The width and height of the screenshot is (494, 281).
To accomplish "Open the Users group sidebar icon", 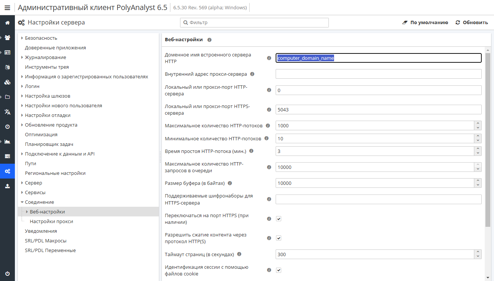I will point(7,37).
